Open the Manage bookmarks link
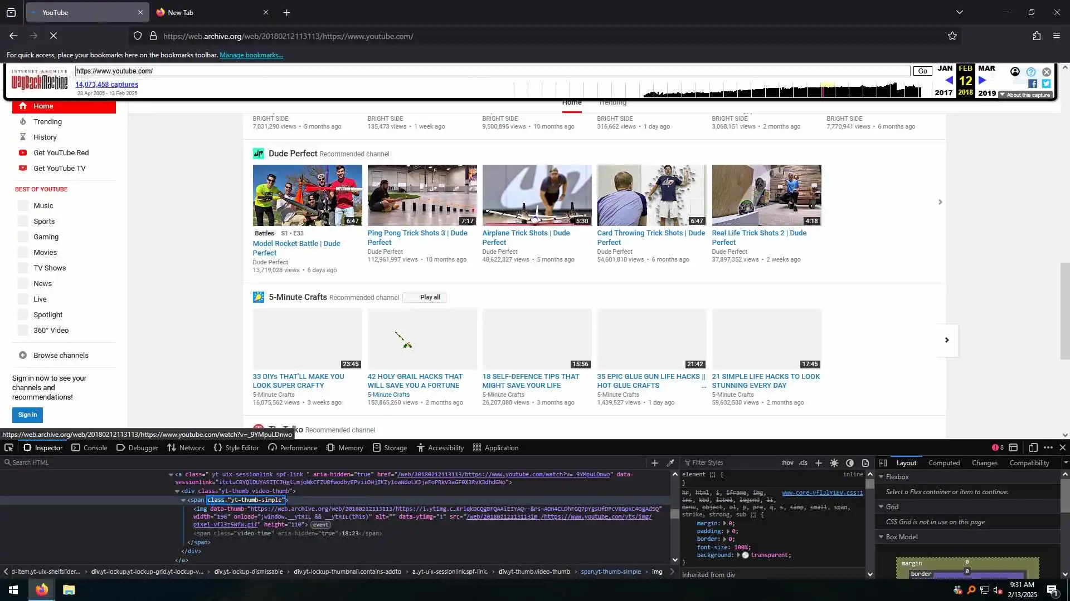This screenshot has height=601, width=1070. click(251, 55)
